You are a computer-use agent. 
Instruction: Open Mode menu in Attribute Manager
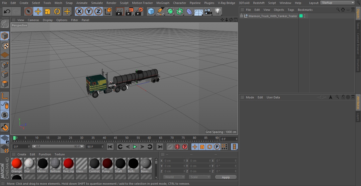point(250,97)
